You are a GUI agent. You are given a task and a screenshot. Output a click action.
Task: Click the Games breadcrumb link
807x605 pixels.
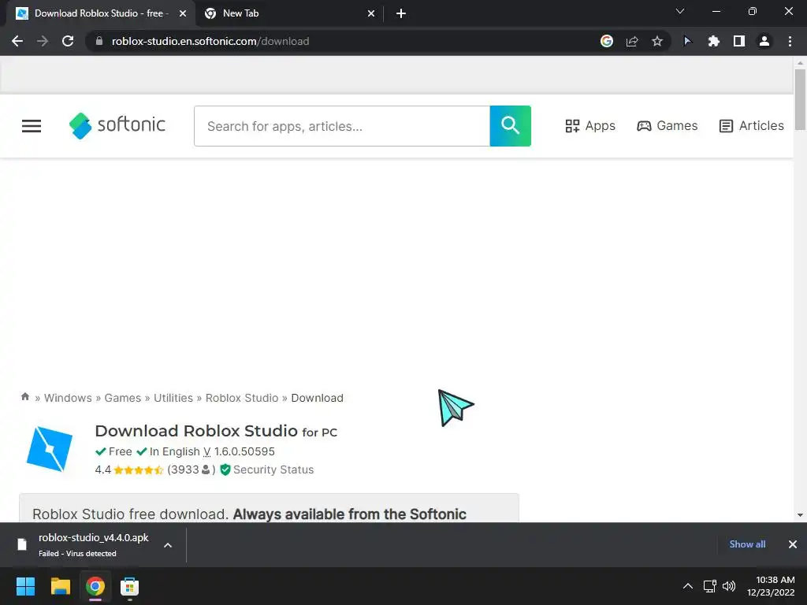(122, 398)
